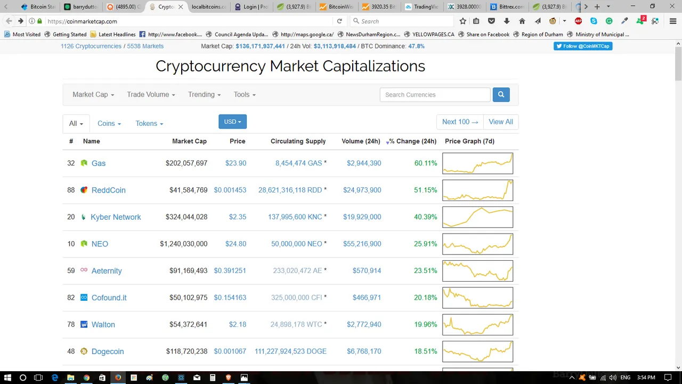Screen dimensions: 682x384
Task: Open the Trending dropdown menu
Action: click(204, 94)
